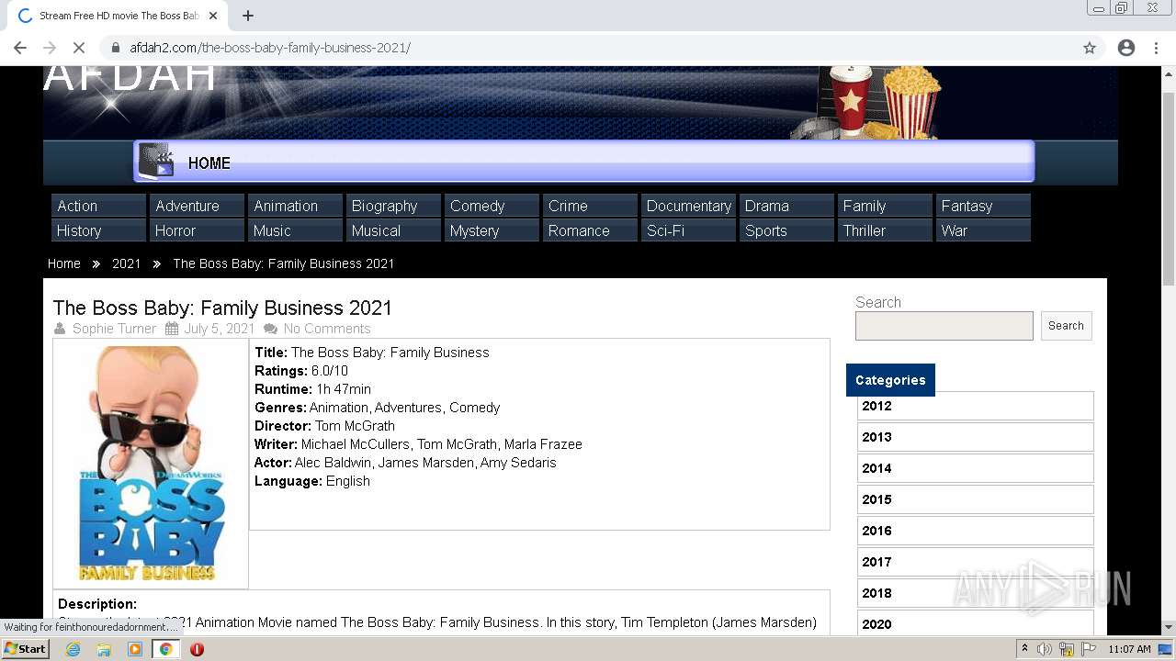Stop loading the page
Viewport: 1176px width, 661px height.
click(x=79, y=48)
